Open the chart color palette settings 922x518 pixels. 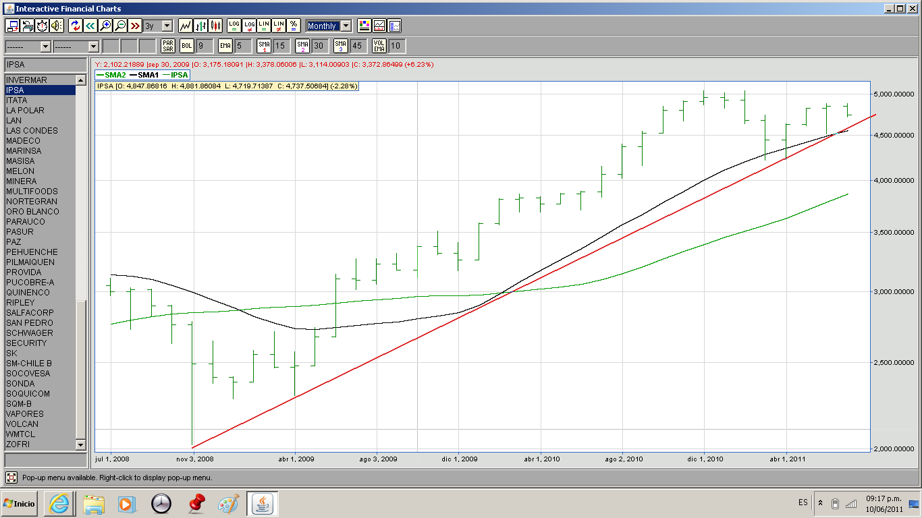[x=364, y=26]
